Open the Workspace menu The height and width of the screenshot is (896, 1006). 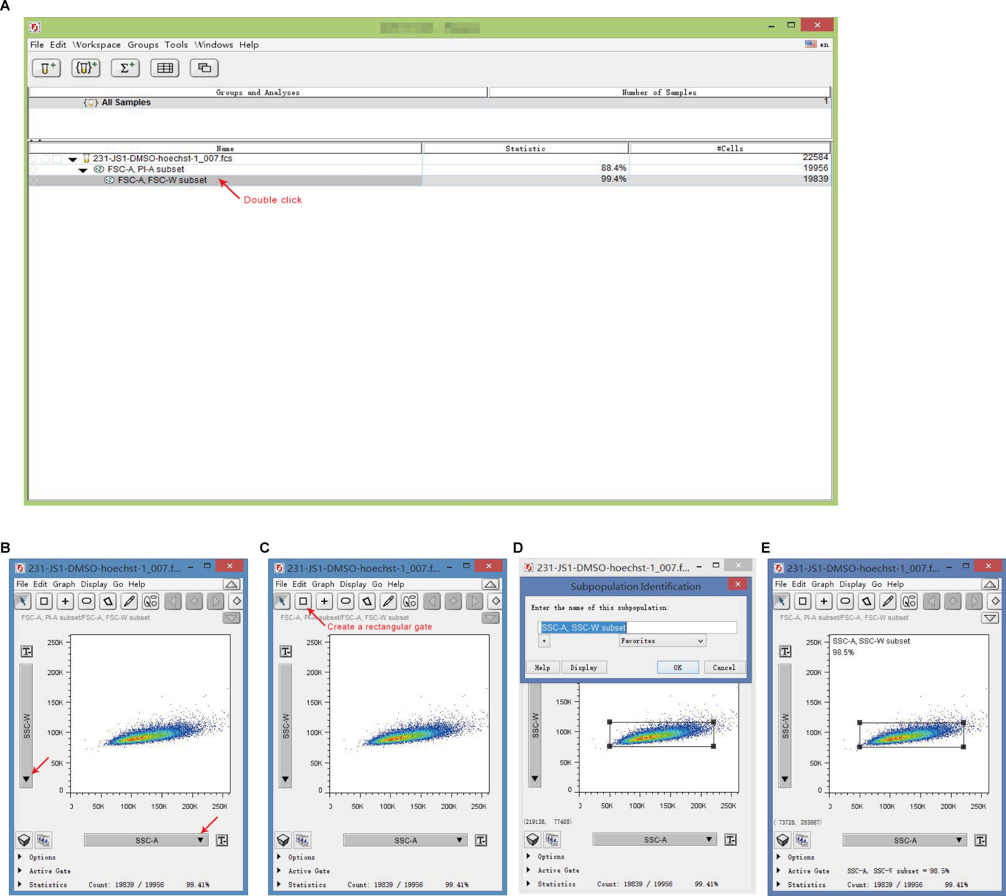(x=97, y=45)
